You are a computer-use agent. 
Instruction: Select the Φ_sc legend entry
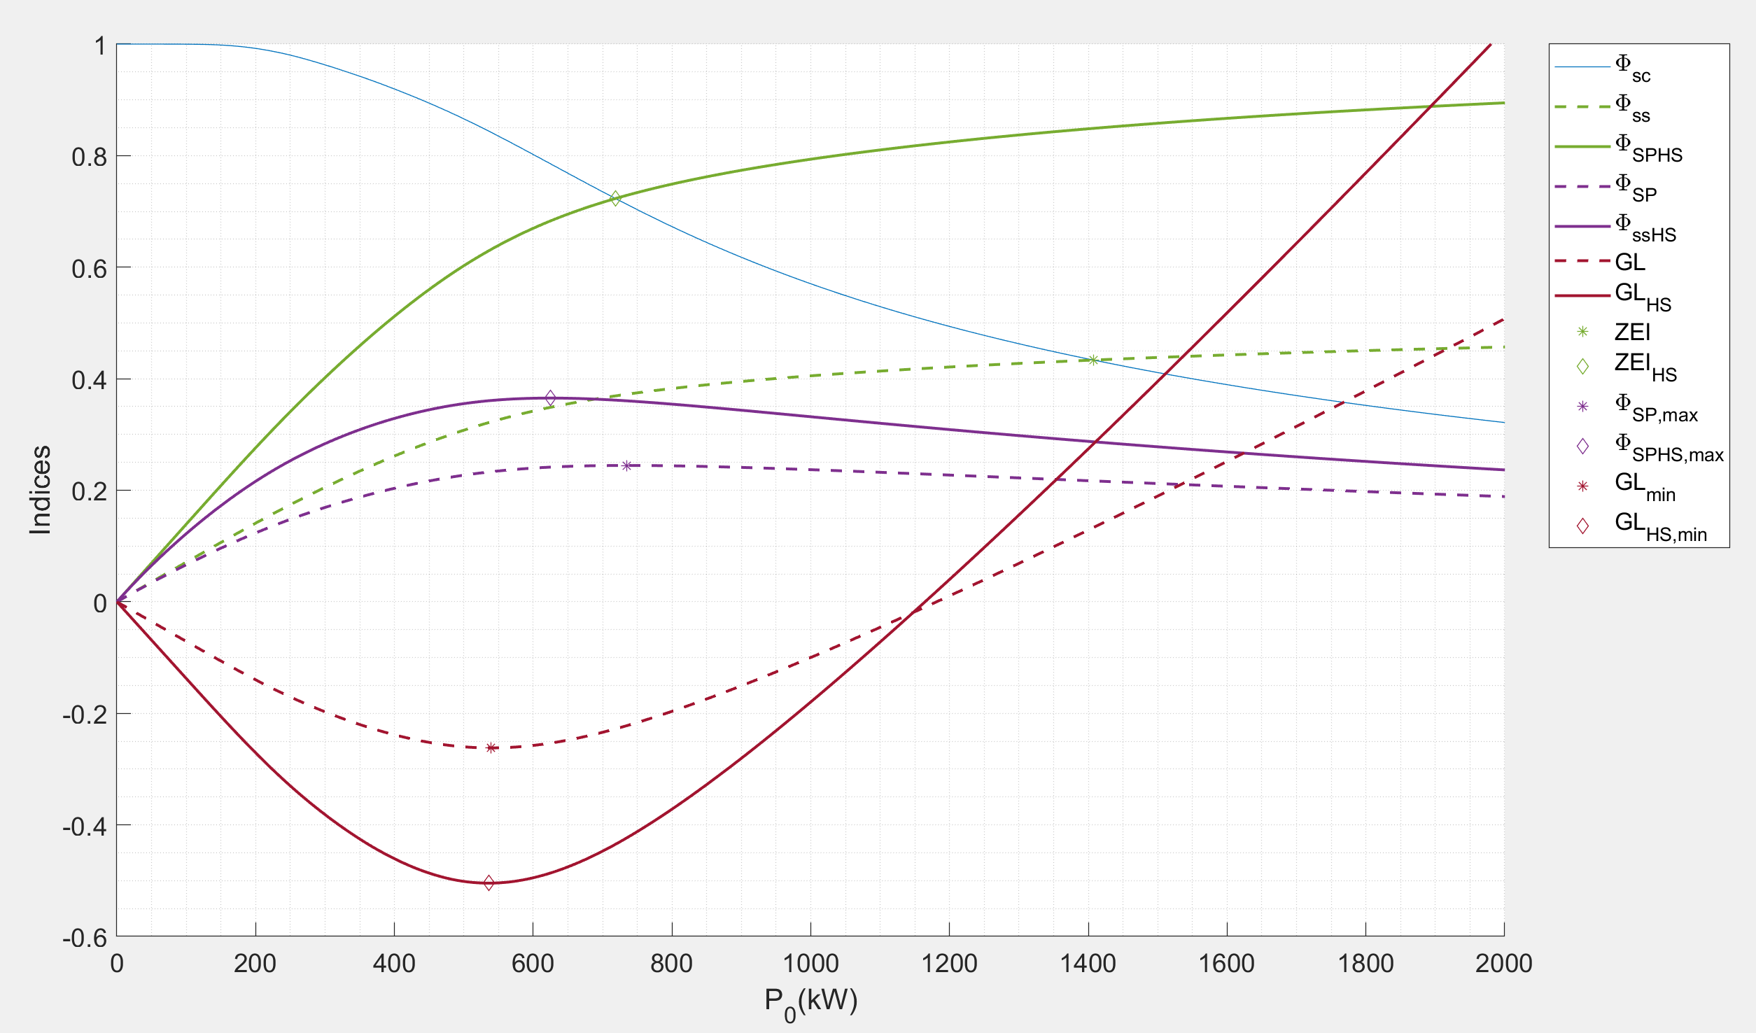[1632, 67]
